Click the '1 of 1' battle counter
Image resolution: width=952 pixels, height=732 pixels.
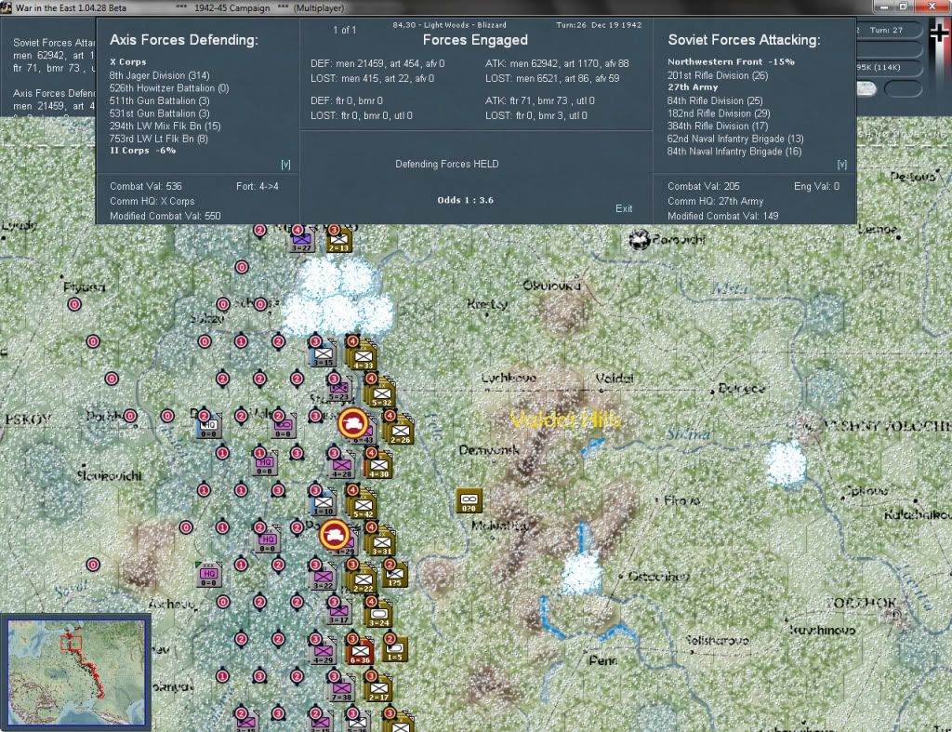click(x=344, y=30)
